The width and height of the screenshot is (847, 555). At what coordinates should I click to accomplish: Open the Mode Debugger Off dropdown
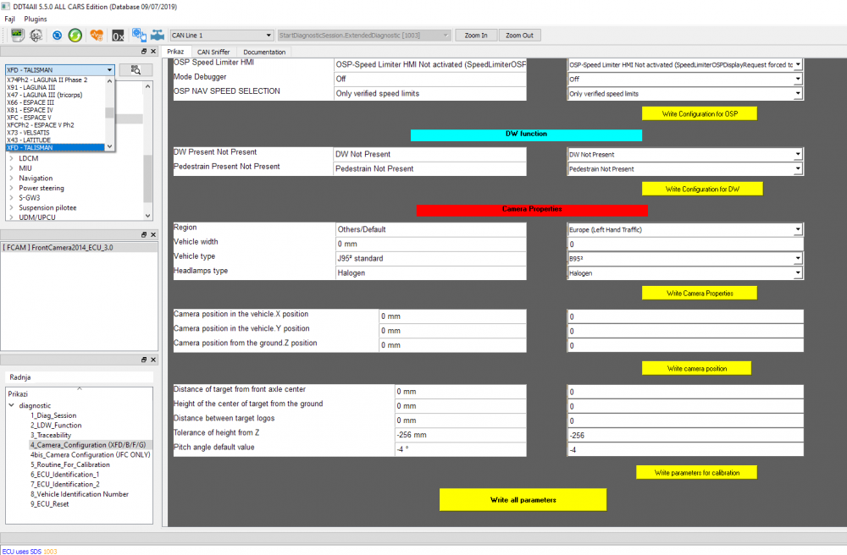pyautogui.click(x=685, y=79)
